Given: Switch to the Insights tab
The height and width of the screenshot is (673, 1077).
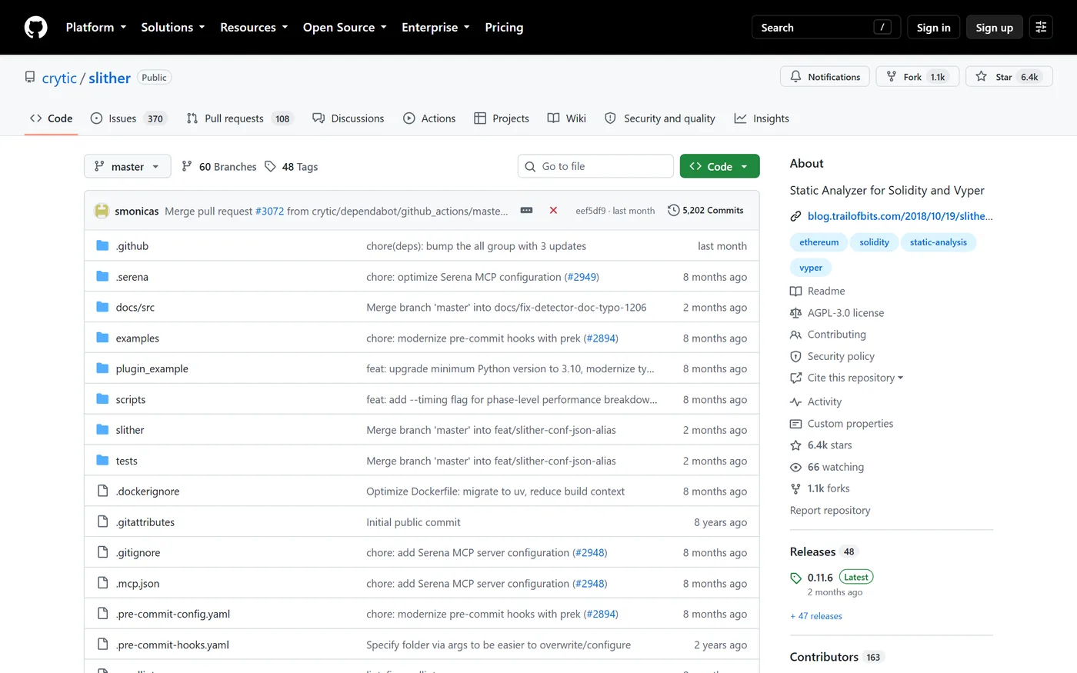Looking at the screenshot, I should point(762,118).
